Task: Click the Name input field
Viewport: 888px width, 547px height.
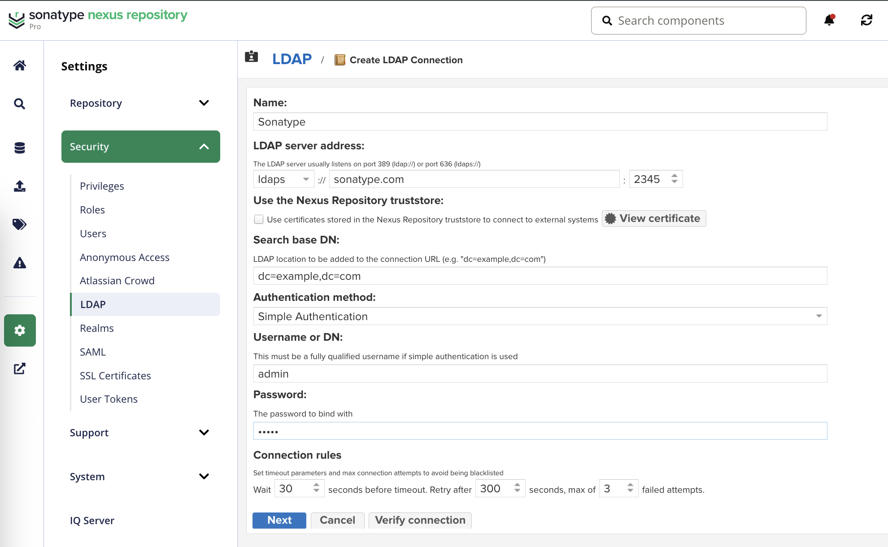Action: click(x=540, y=122)
